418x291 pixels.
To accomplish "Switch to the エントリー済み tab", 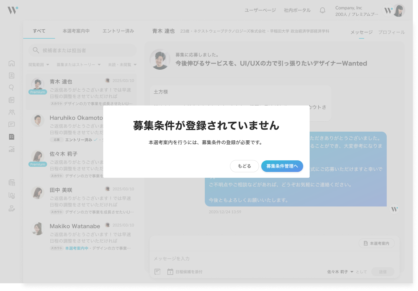I will 118,31.
